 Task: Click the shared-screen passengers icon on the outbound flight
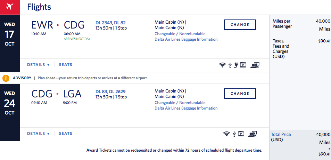(x=255, y=65)
